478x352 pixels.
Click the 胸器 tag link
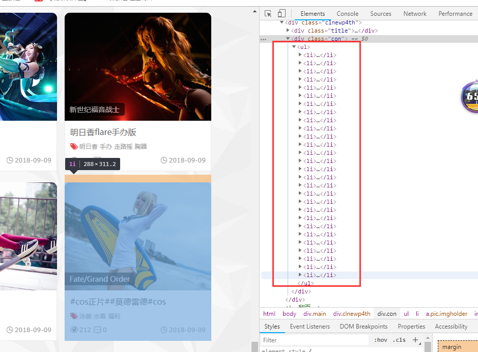(x=140, y=147)
